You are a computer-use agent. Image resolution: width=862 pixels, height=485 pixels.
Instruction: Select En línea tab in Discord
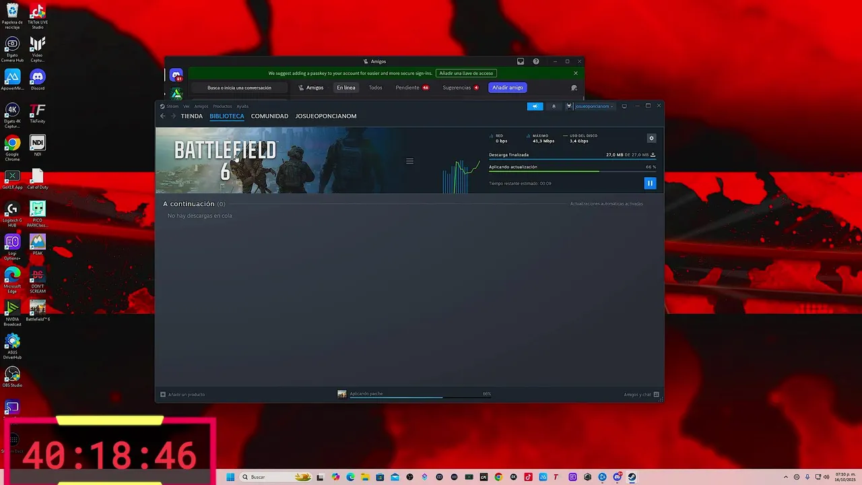pyautogui.click(x=346, y=88)
